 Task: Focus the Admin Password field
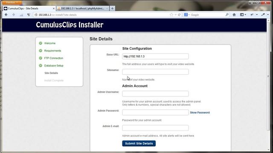click(155, 112)
